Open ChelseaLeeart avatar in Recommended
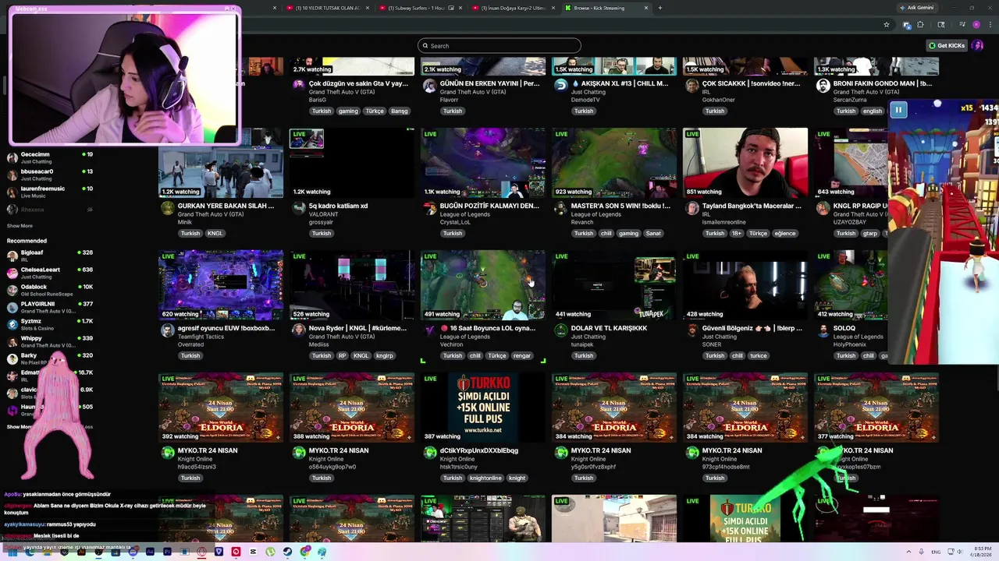This screenshot has width=999, height=561. click(x=12, y=273)
